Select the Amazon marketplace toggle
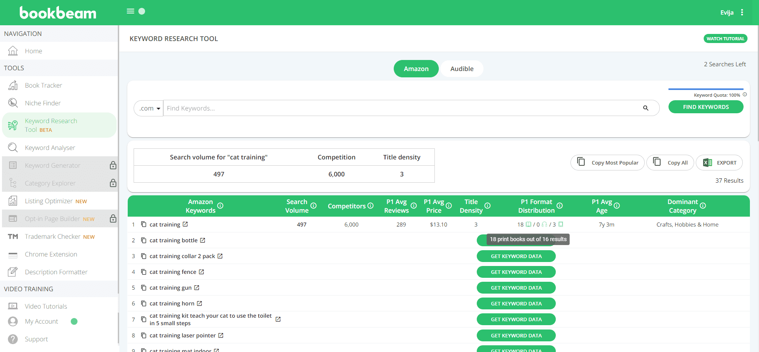 [x=416, y=69]
